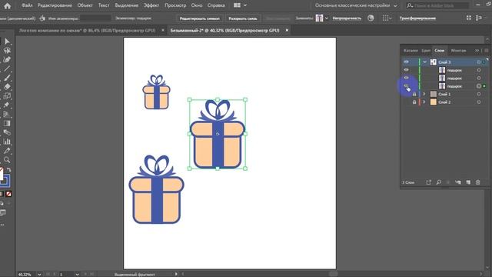Select the Selection (arrow) tool
This screenshot has height=277, width=492.
[x=7, y=42]
